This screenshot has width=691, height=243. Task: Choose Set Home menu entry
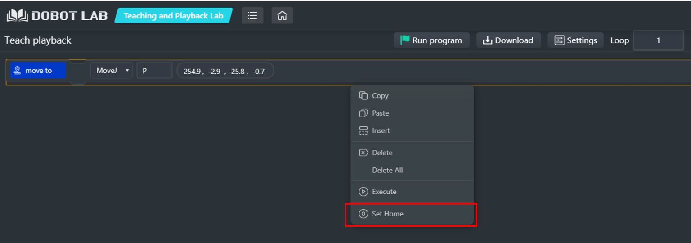pyautogui.click(x=387, y=214)
